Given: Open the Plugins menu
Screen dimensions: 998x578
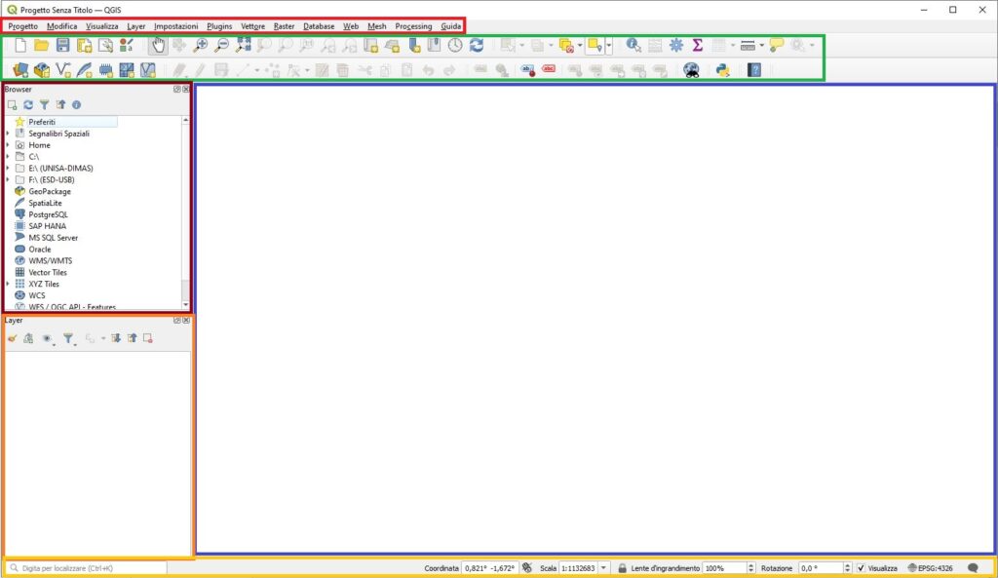Looking at the screenshot, I should pos(219,26).
